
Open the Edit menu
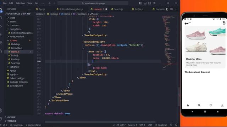click(x=11, y=3)
